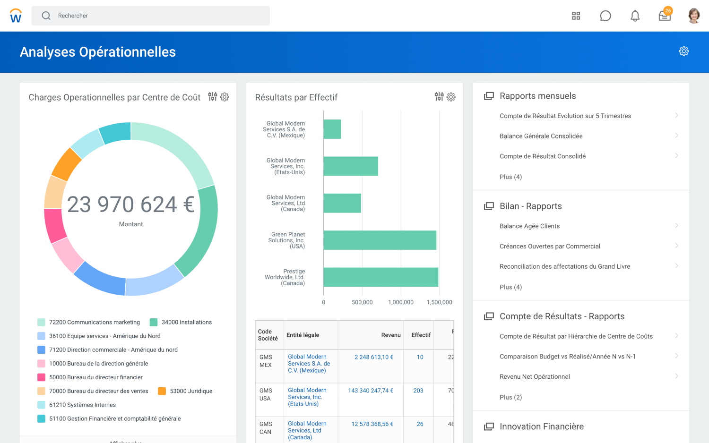Click chevron beside Balance Générale Consolidée
Image resolution: width=709 pixels, height=443 pixels.
pyautogui.click(x=676, y=136)
